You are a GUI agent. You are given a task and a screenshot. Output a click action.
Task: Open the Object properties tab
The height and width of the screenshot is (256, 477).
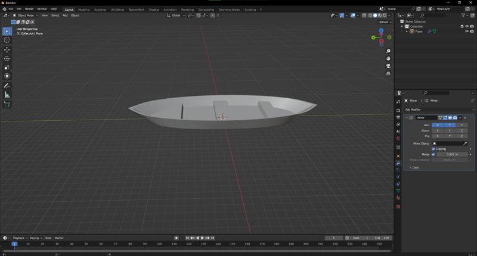[398, 156]
